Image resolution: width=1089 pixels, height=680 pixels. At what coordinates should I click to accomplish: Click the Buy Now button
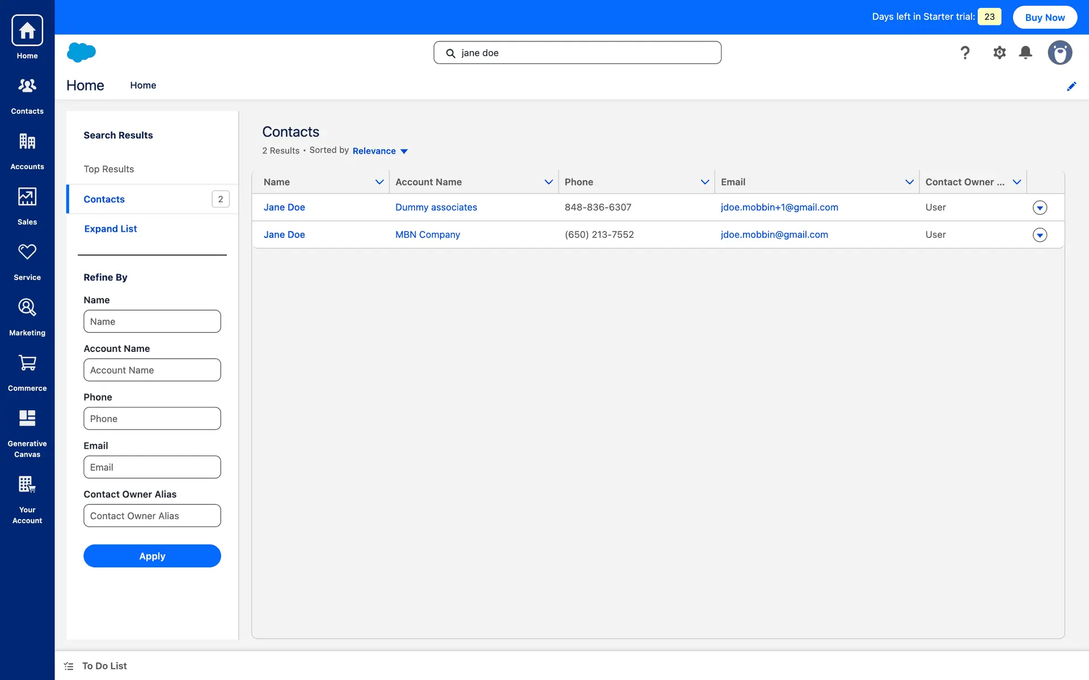coord(1044,17)
